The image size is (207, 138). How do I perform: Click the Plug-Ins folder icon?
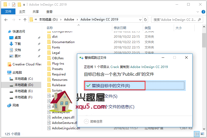point(49,63)
